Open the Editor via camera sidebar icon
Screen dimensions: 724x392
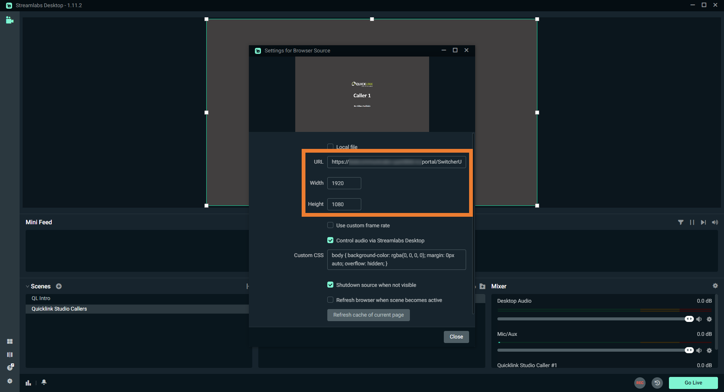(10, 20)
